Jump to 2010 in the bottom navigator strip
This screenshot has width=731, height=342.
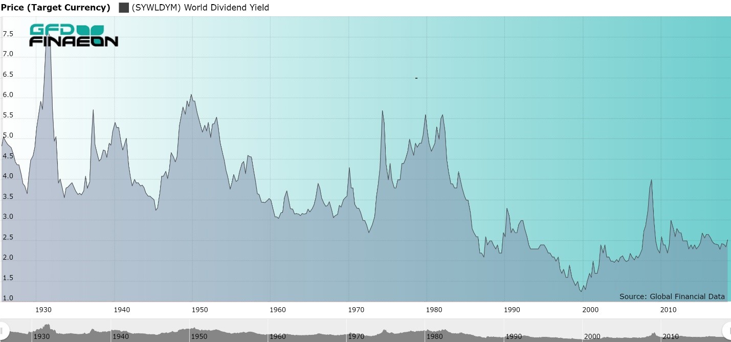click(670, 336)
